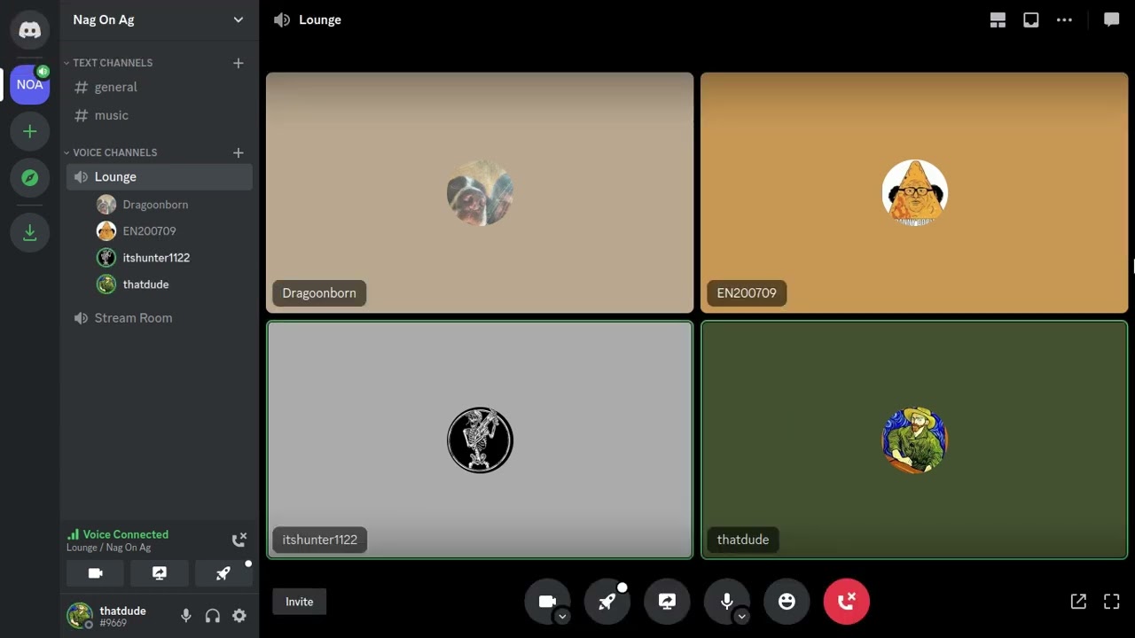
Task: Launch activity rocket in call controls
Action: [x=607, y=601]
